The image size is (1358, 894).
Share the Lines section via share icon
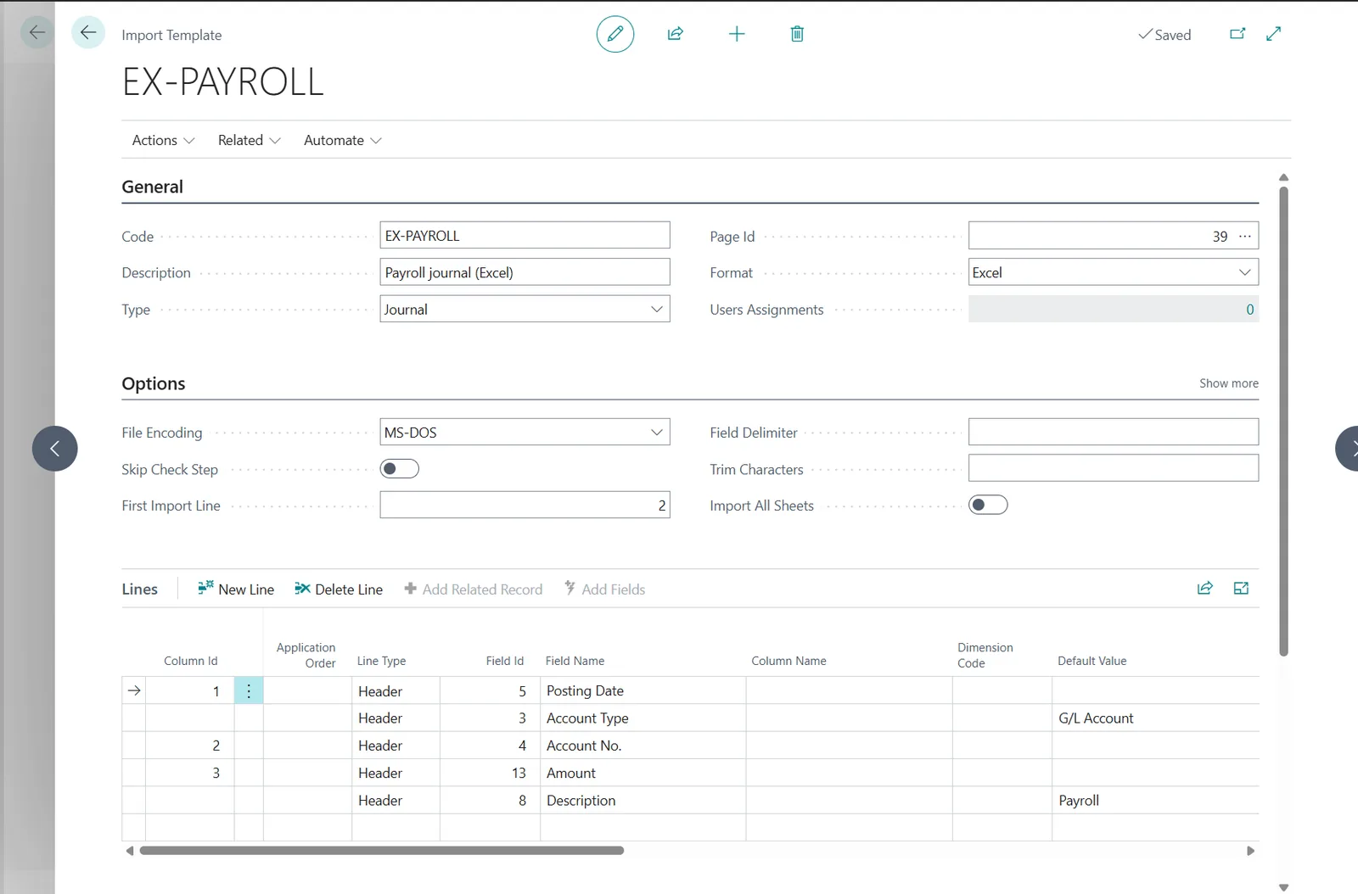coord(1205,589)
